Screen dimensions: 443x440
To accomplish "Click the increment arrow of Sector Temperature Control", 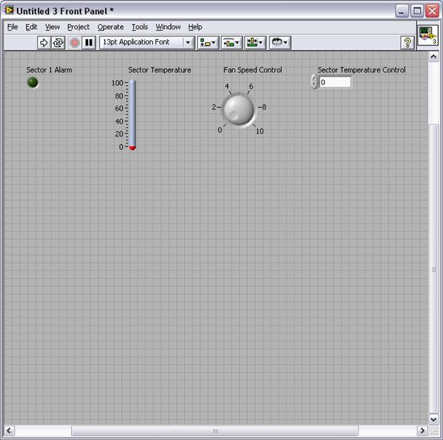I will click(x=315, y=78).
